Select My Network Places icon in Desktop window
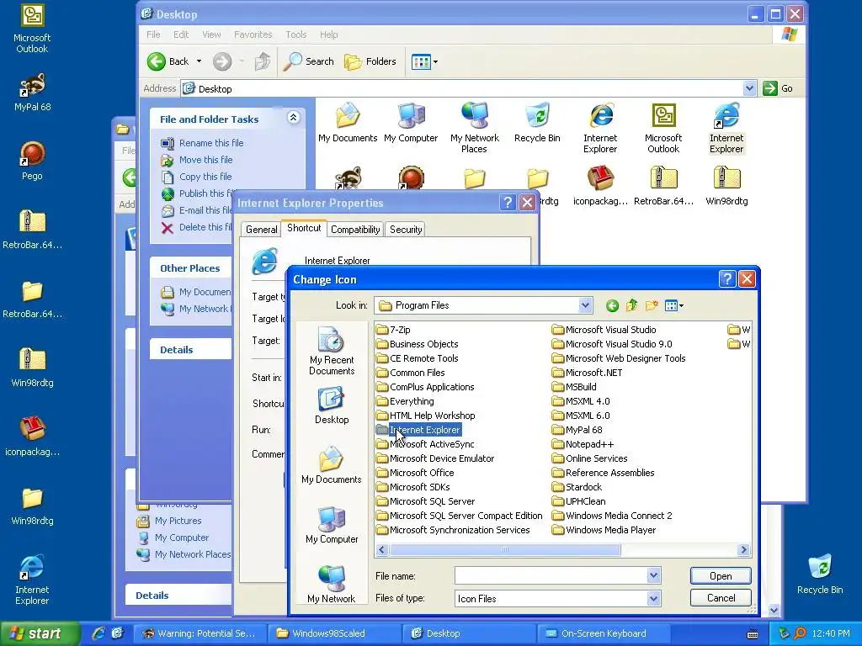 pos(475,128)
